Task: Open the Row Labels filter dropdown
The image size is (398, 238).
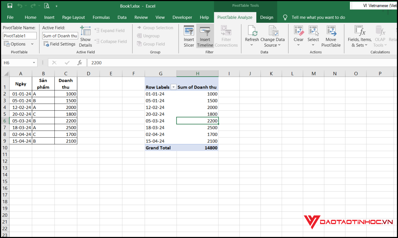Action: pos(174,87)
